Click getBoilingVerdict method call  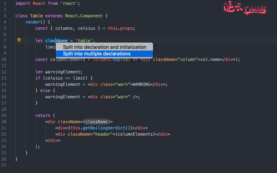click(x=104, y=128)
